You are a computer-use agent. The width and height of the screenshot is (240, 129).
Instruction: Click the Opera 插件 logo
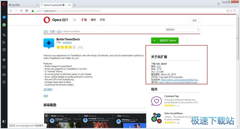click(56, 20)
